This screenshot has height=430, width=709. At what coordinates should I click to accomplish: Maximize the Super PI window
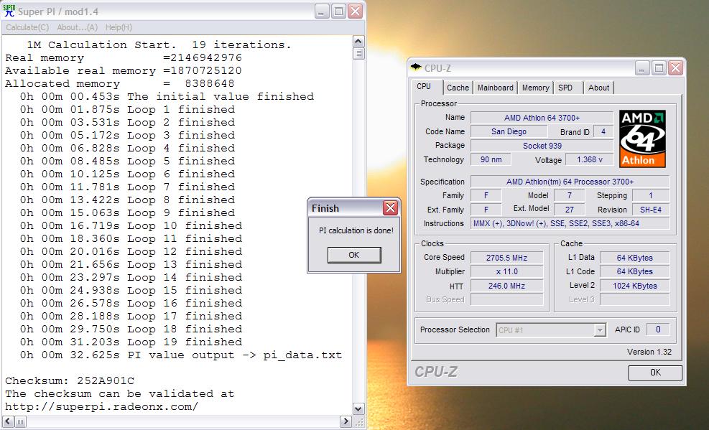[x=338, y=11]
